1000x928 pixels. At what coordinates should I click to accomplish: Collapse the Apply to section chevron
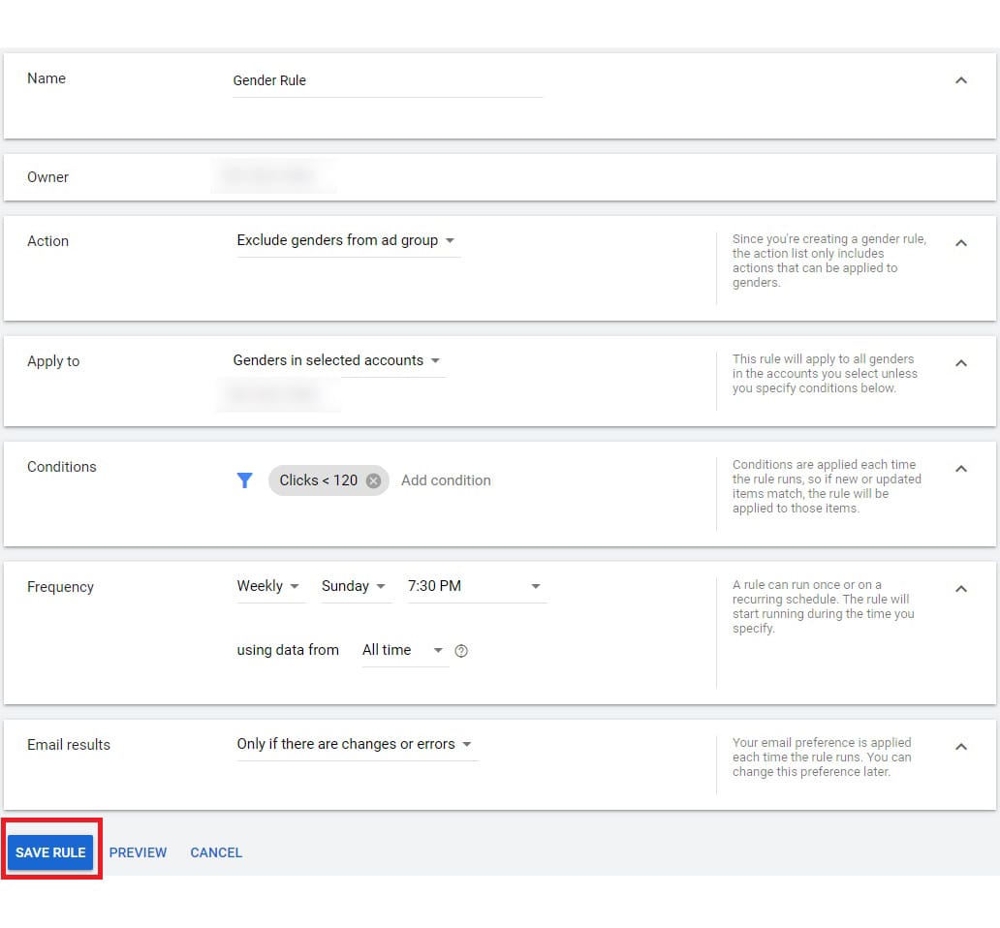click(961, 363)
